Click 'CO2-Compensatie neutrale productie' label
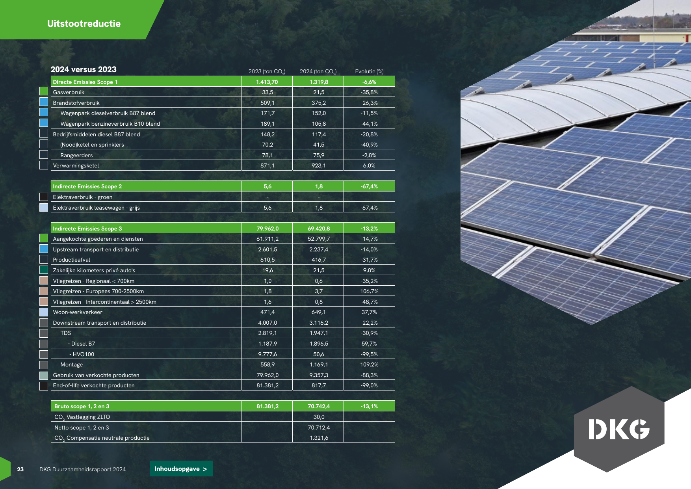The image size is (691, 489). pyautogui.click(x=102, y=438)
